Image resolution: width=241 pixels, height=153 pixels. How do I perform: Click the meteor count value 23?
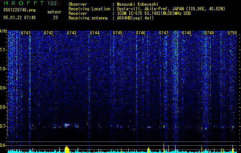pyautogui.click(x=56, y=18)
